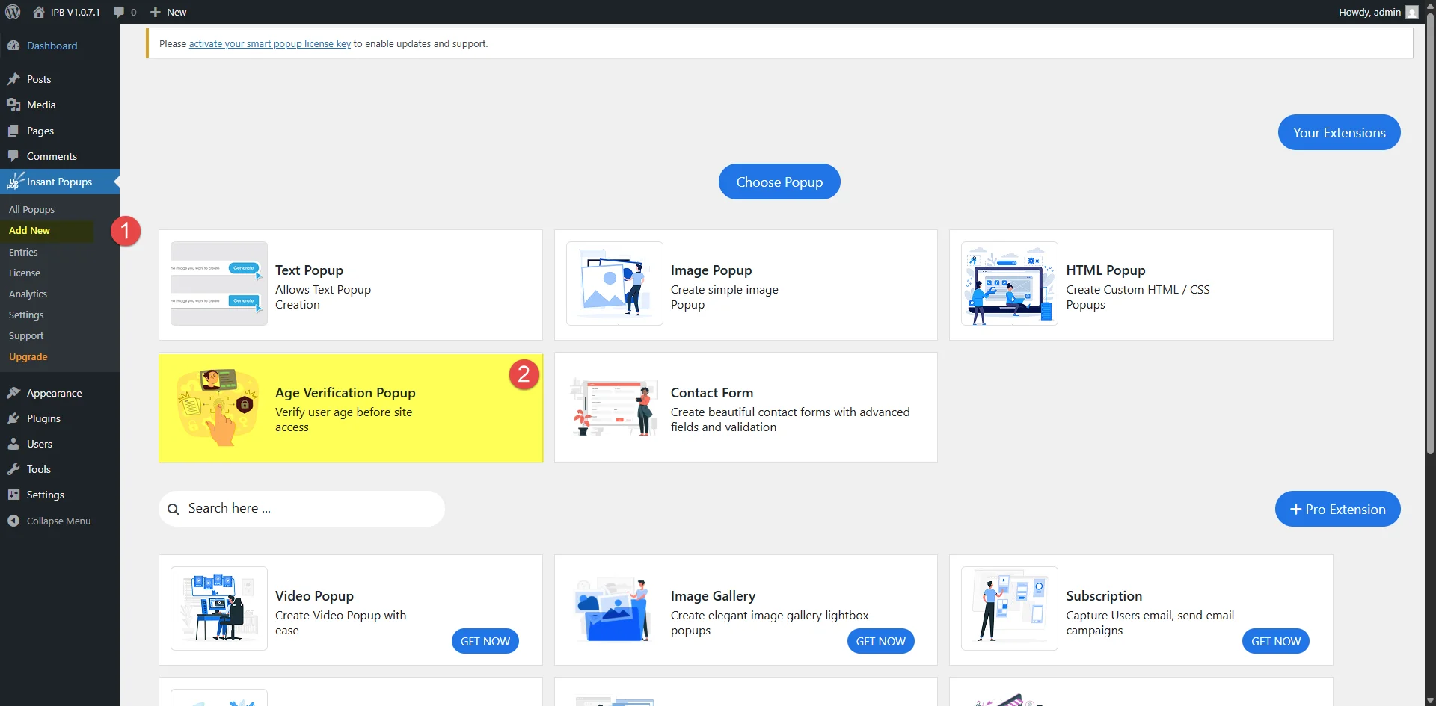Select the Image Popup thumbnail
The image size is (1436, 706).
click(x=615, y=283)
